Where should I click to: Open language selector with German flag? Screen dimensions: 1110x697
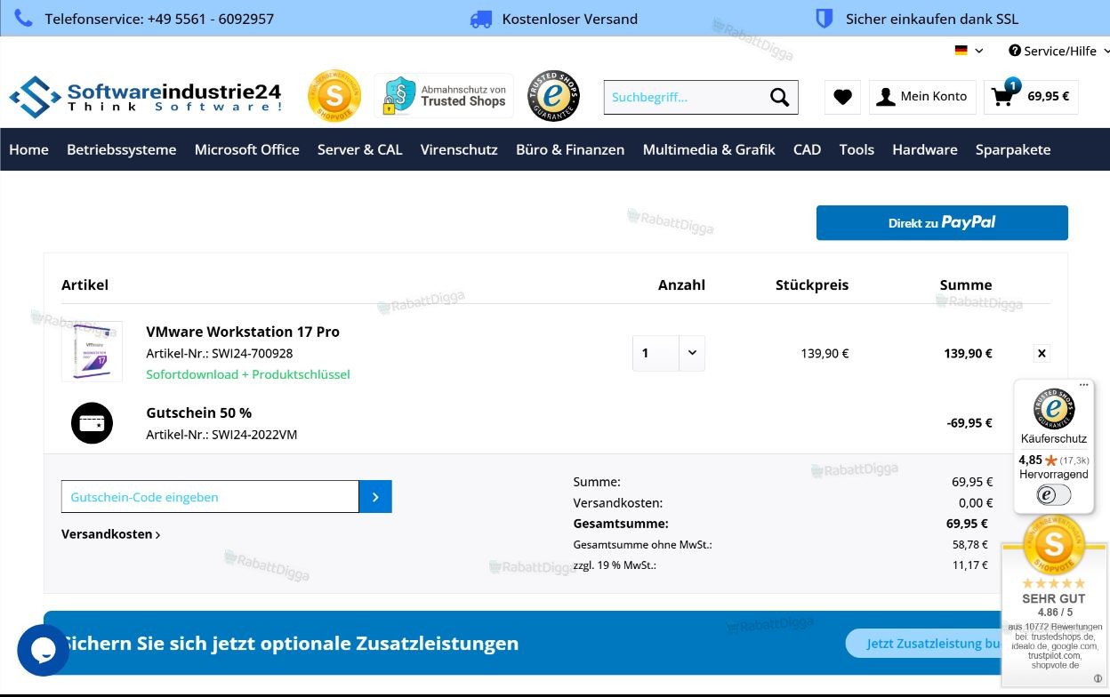(x=969, y=51)
